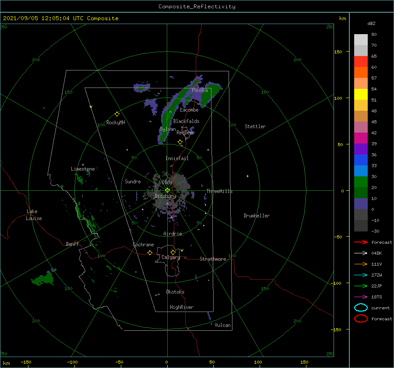The image size is (394, 368).
Task: Click the Lake Louise label
Action: (34, 215)
